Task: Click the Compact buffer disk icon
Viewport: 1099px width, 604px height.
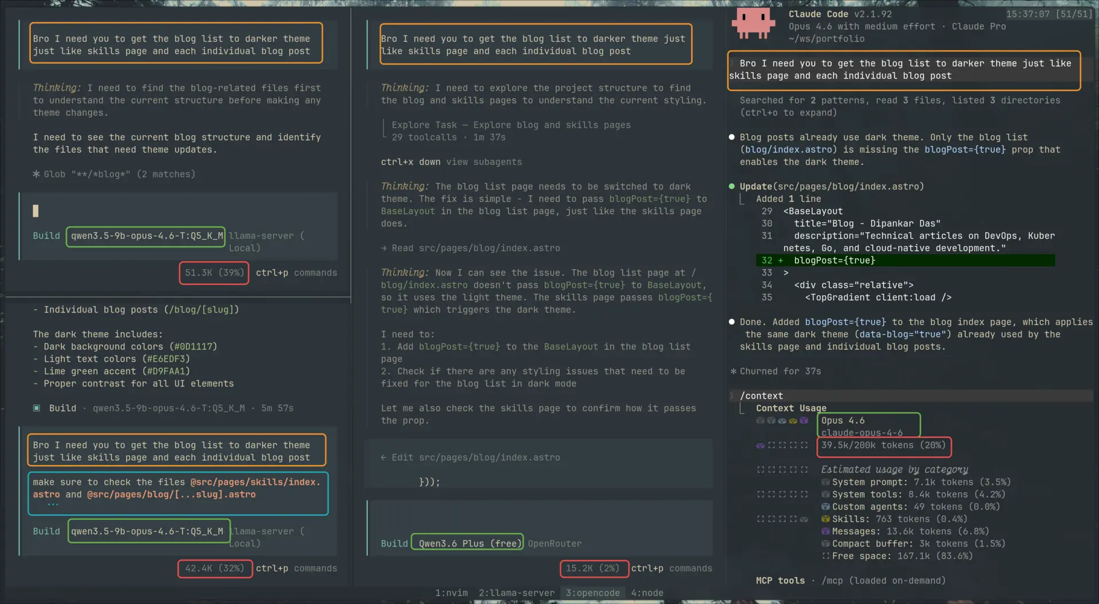Action: (825, 543)
